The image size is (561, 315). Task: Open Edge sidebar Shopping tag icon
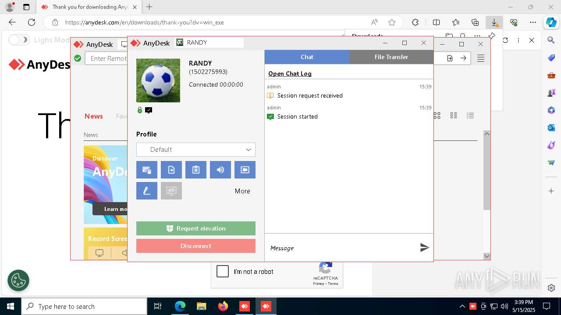pyautogui.click(x=551, y=58)
